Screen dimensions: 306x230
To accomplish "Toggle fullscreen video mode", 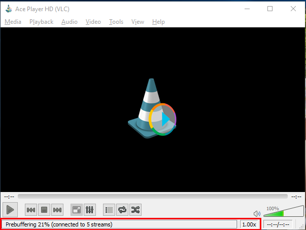I will click(x=76, y=209).
